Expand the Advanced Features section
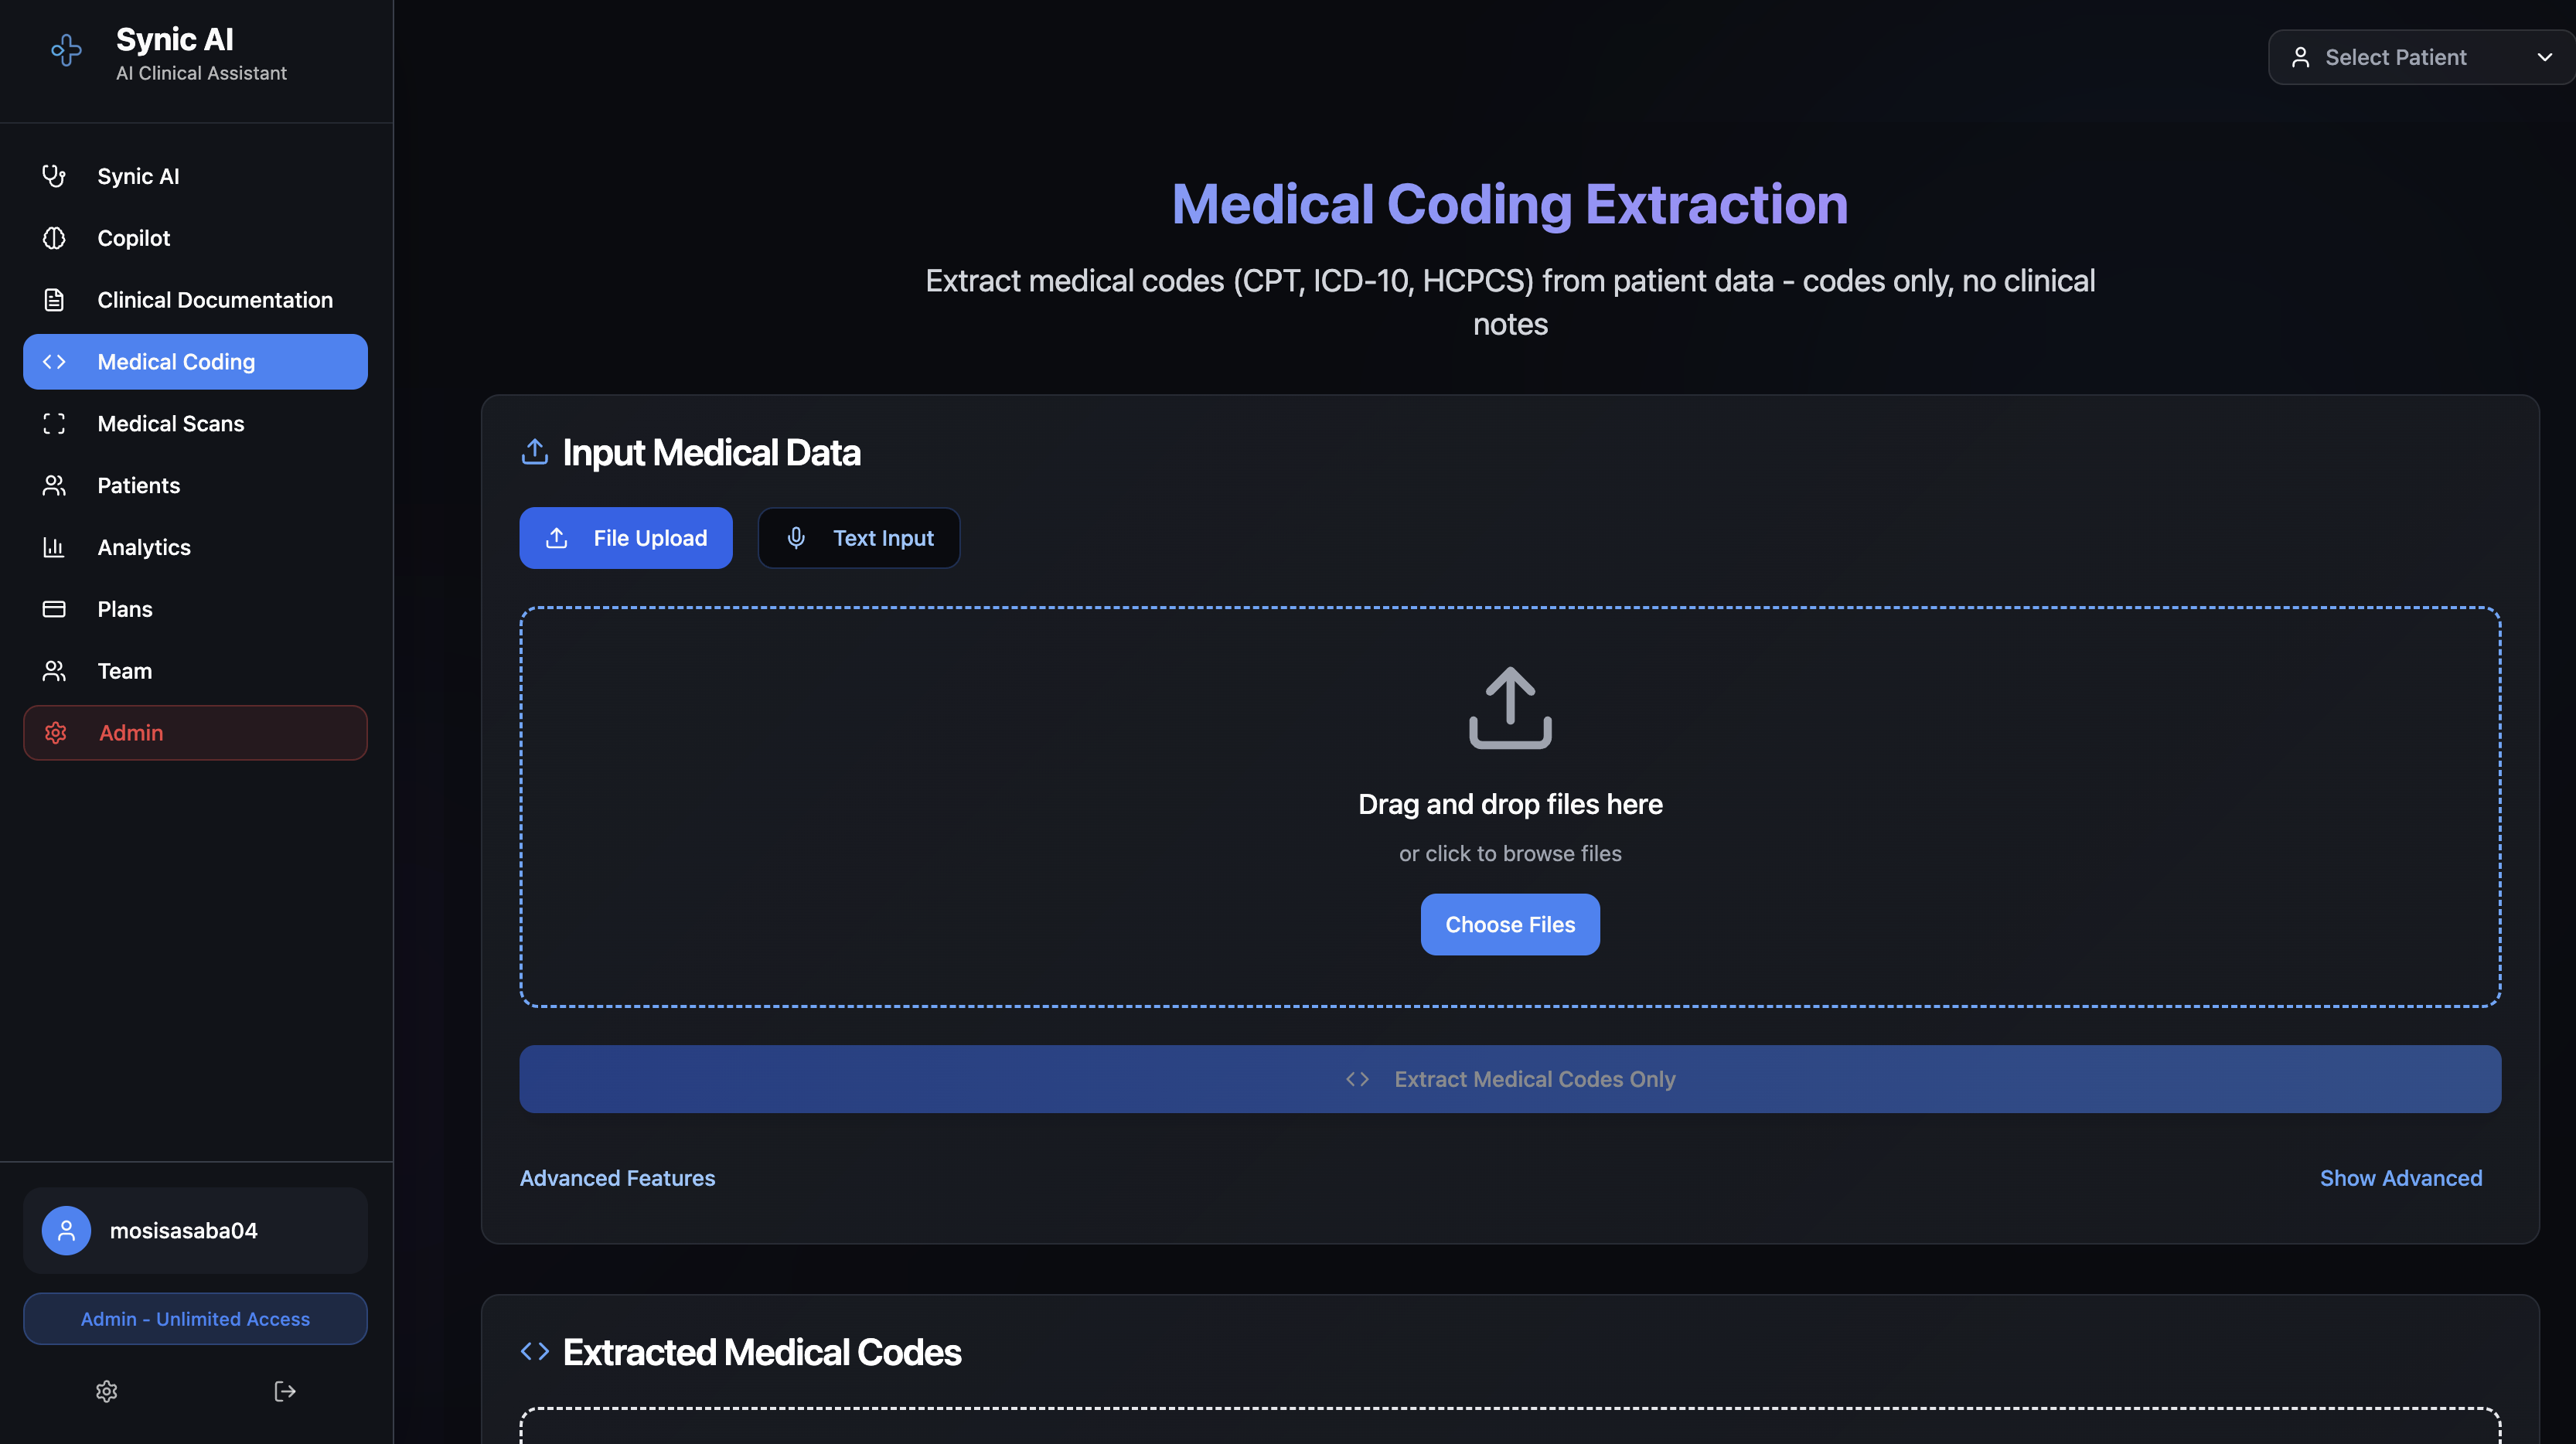The width and height of the screenshot is (2576, 1444). pyautogui.click(x=617, y=1178)
